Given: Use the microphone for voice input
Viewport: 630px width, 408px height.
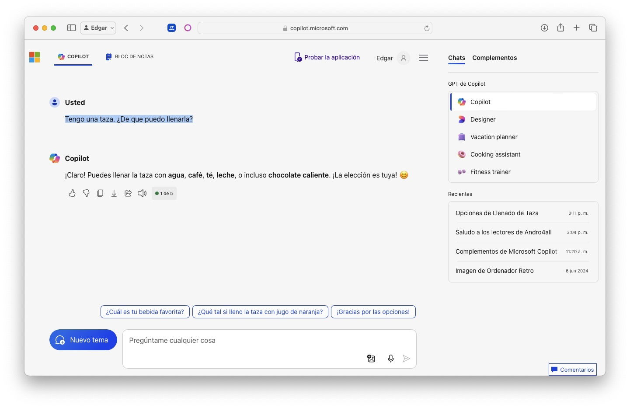Looking at the screenshot, I should [x=391, y=359].
